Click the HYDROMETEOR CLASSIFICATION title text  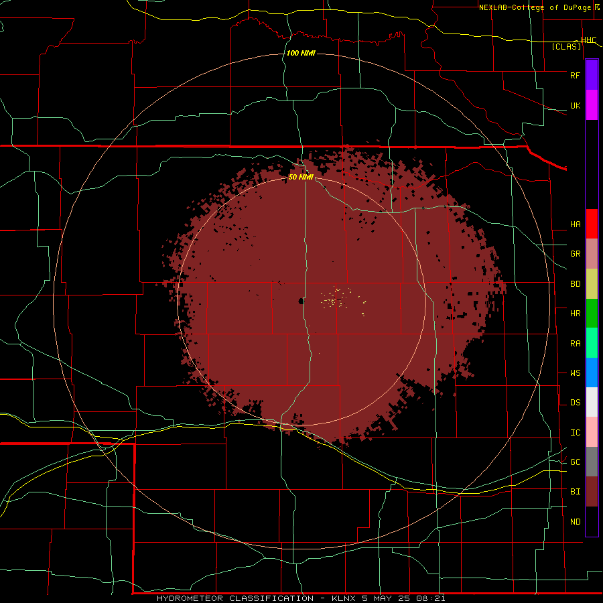click(235, 598)
